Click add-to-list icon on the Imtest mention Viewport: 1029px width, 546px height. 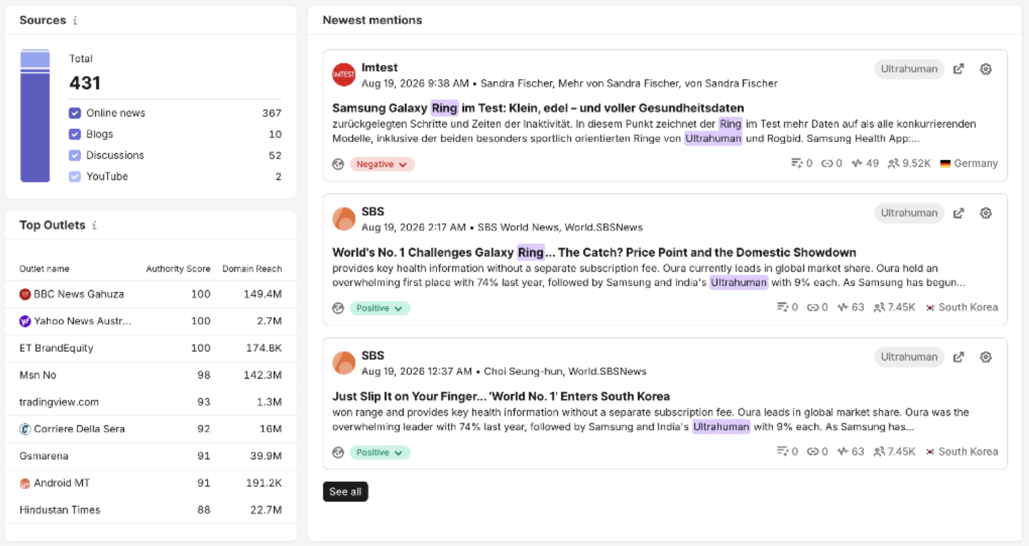tap(797, 163)
